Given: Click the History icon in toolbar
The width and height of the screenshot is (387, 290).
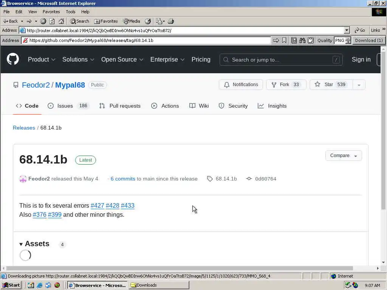Looking at the screenshot, I should pyautogui.click(x=148, y=21).
